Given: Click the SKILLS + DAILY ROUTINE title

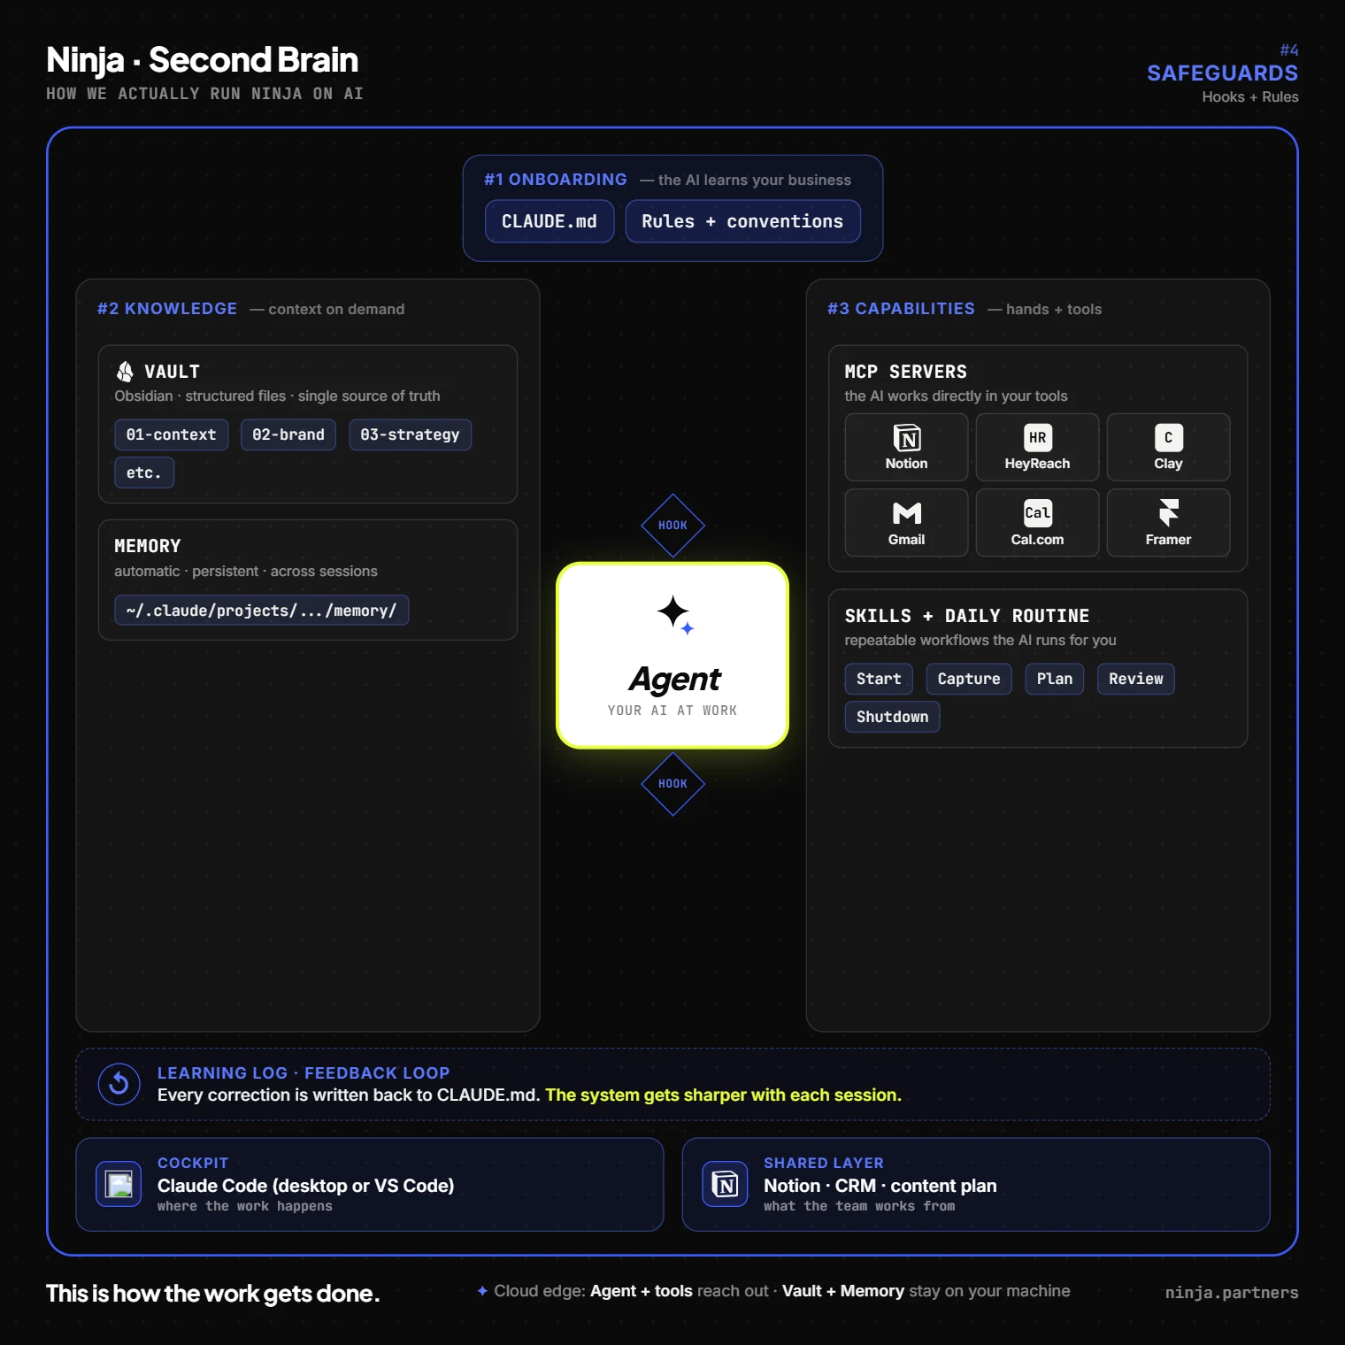Looking at the screenshot, I should tap(966, 616).
